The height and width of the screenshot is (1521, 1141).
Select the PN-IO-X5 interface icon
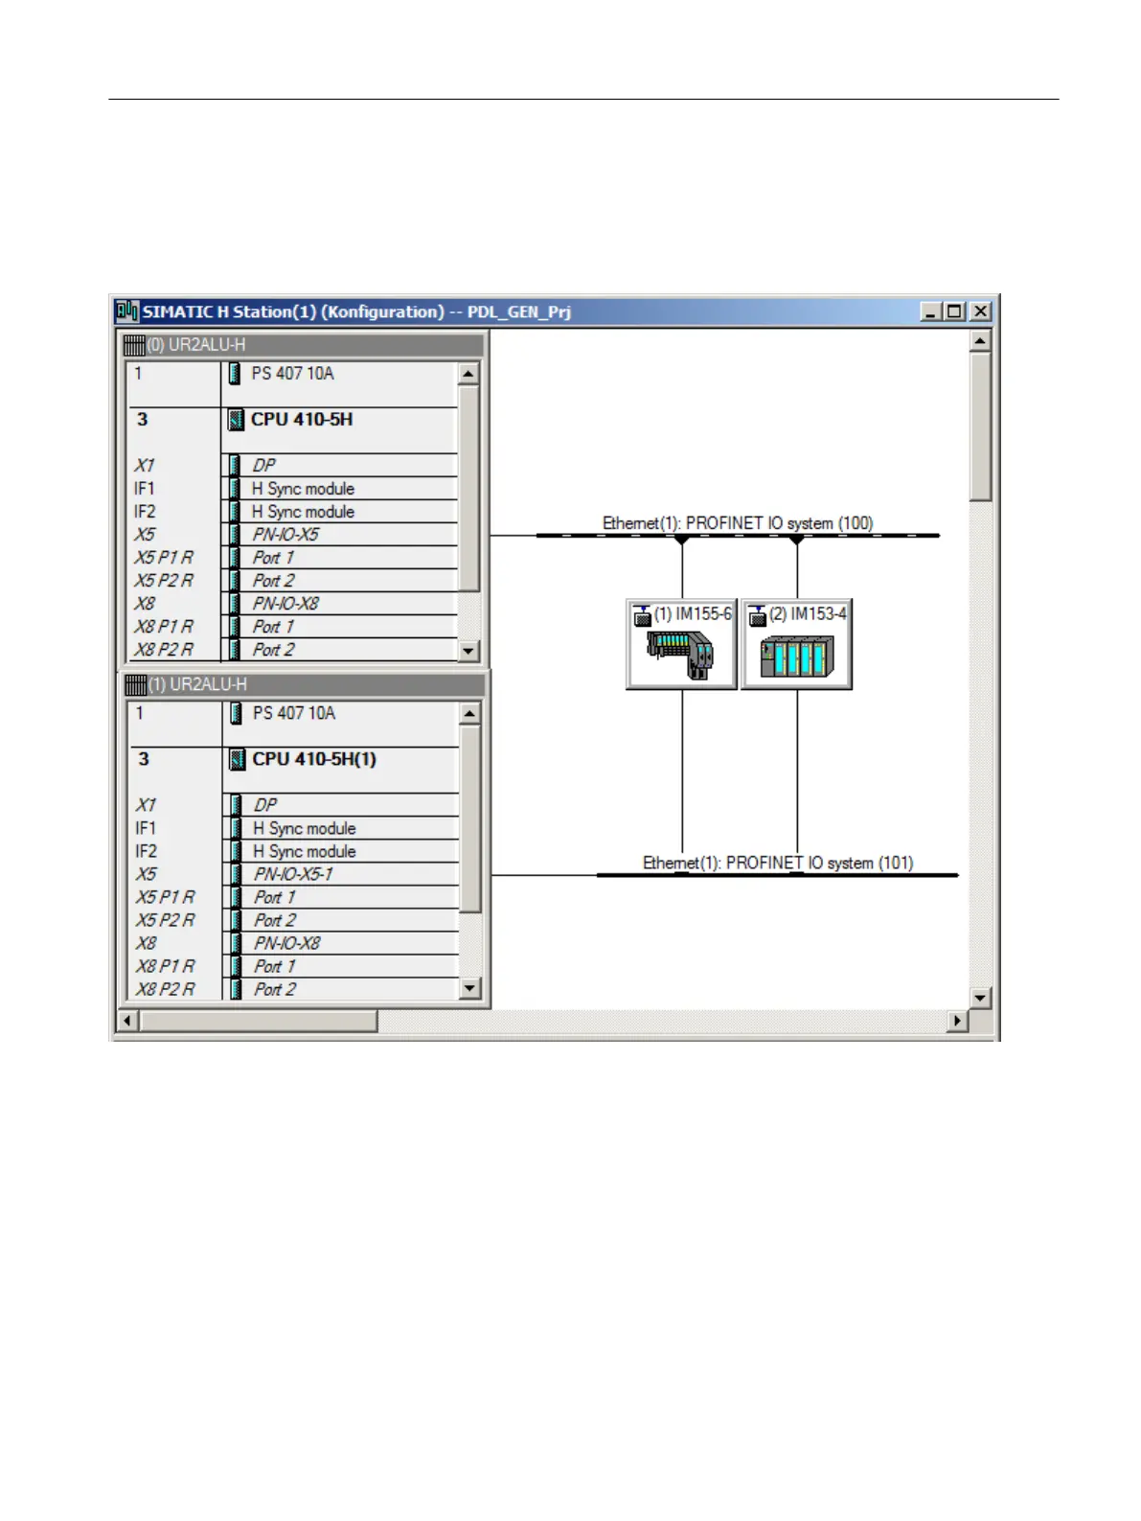(x=235, y=535)
